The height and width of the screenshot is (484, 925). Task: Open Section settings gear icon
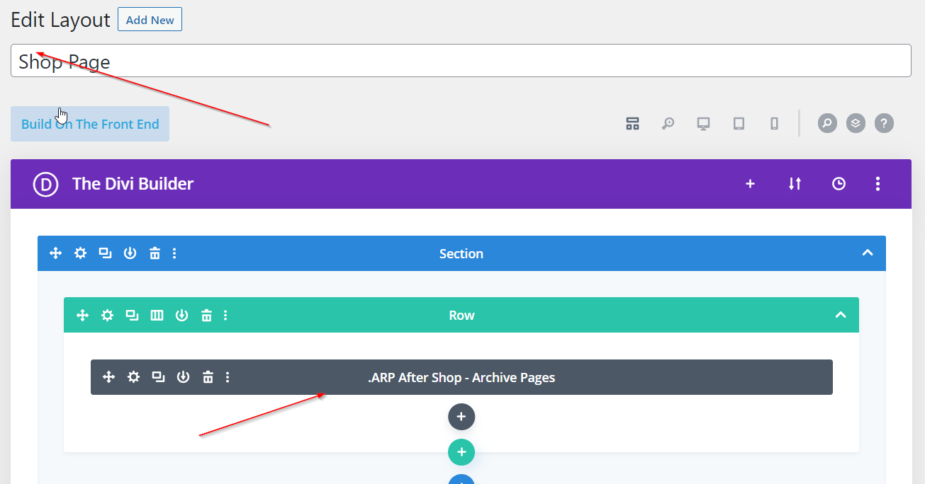pyautogui.click(x=81, y=253)
